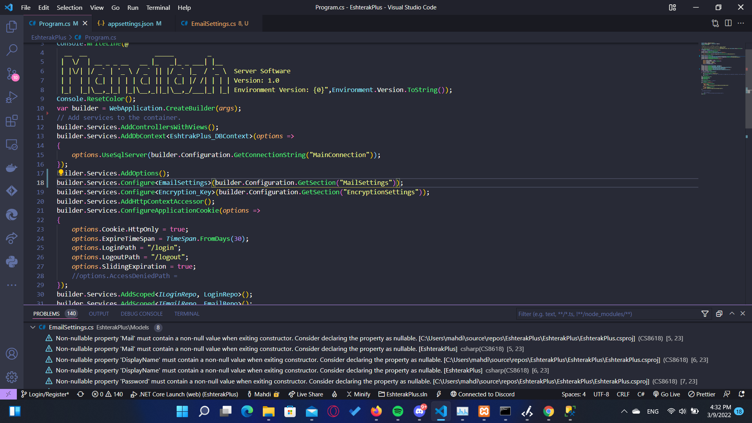Screen dimensions: 752x423
Task: Open Source Control view with 10 changes
Action: 12,74
